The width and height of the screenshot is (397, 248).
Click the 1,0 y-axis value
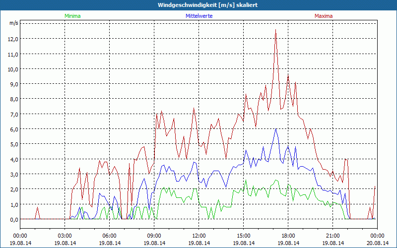tap(14, 204)
